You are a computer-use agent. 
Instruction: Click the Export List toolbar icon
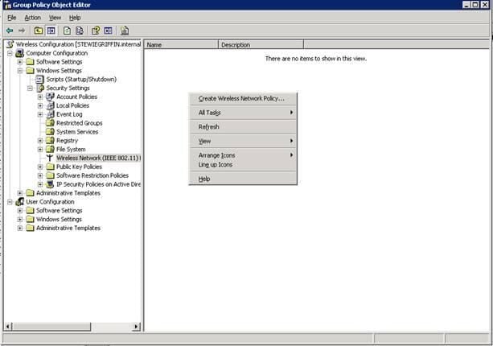click(80, 31)
